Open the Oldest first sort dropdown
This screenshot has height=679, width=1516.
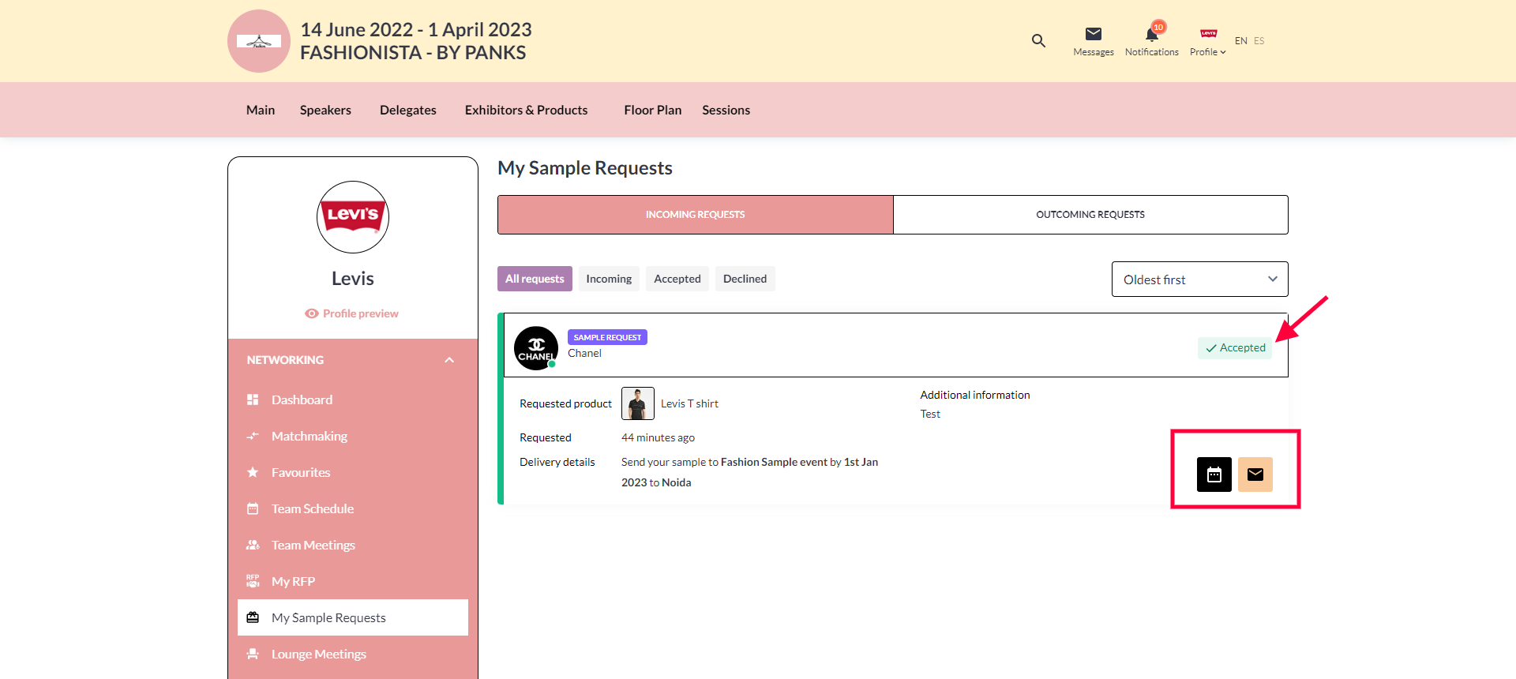(x=1199, y=279)
